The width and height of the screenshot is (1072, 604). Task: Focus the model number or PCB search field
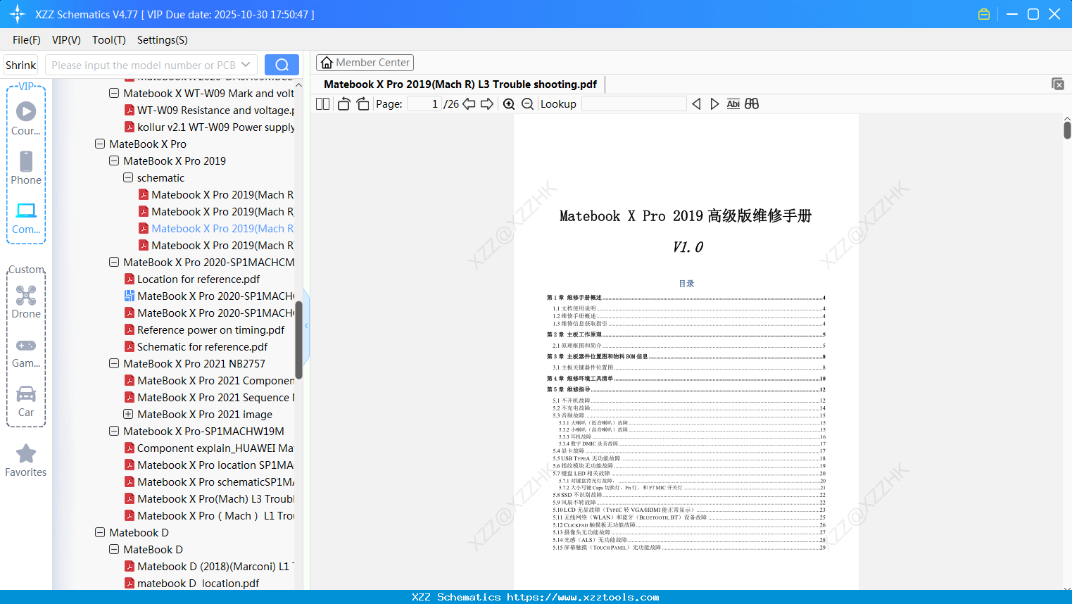pos(144,65)
